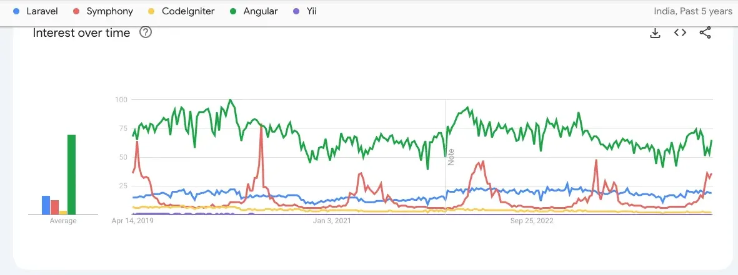Select the Yii search term label
This screenshot has width=738, height=275.
tap(311, 11)
